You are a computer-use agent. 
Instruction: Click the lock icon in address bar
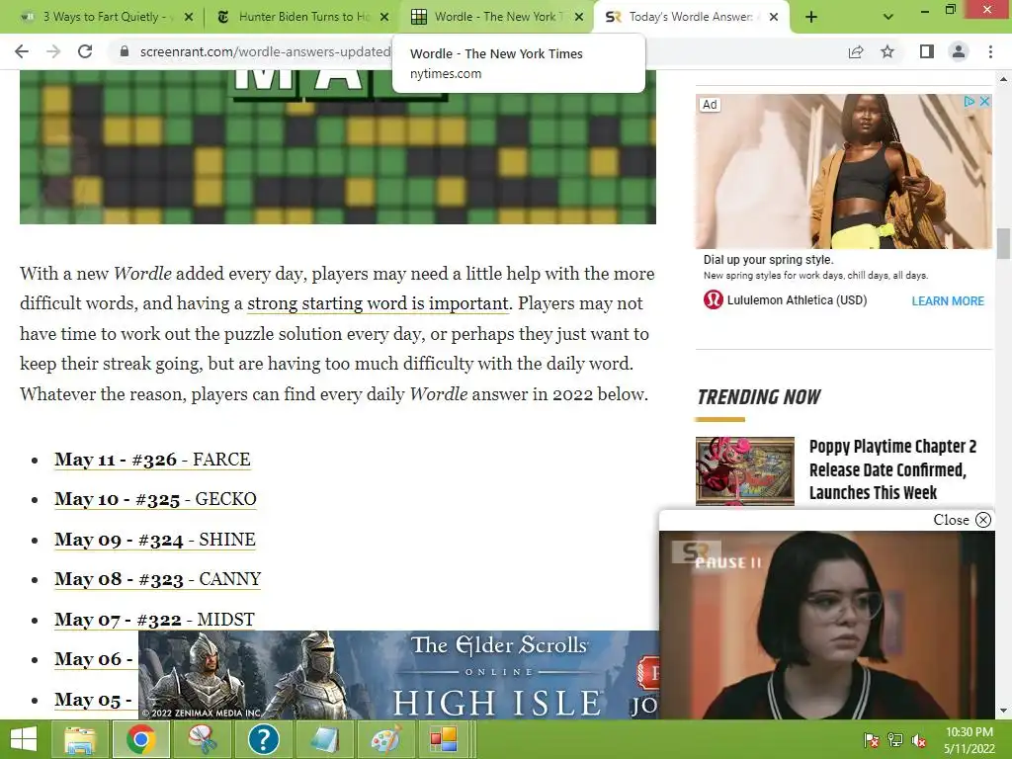point(125,51)
